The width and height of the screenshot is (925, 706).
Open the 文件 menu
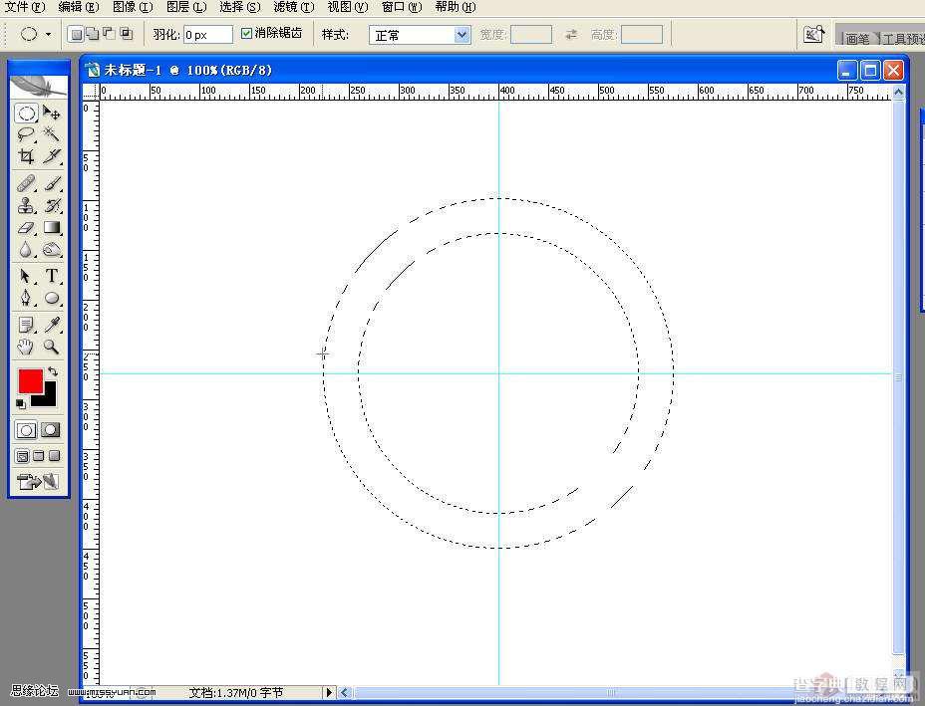(x=25, y=7)
